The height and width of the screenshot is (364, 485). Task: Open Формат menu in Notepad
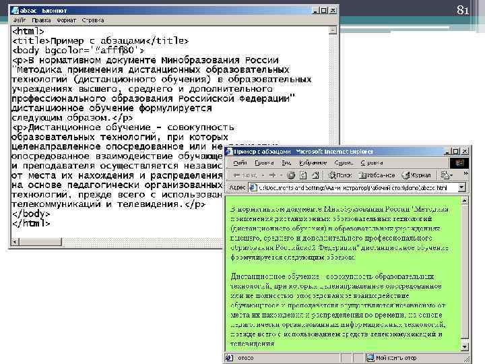tap(66, 20)
